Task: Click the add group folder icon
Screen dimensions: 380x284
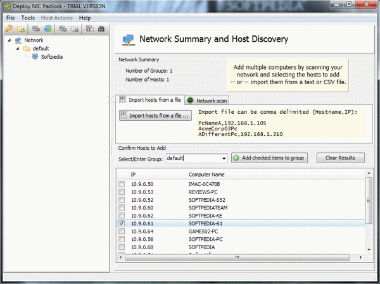Action: tap(21, 29)
